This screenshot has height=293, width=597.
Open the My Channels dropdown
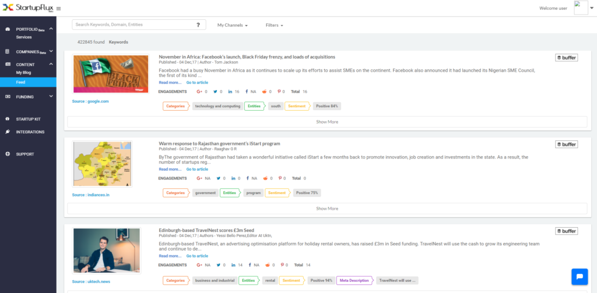point(233,25)
